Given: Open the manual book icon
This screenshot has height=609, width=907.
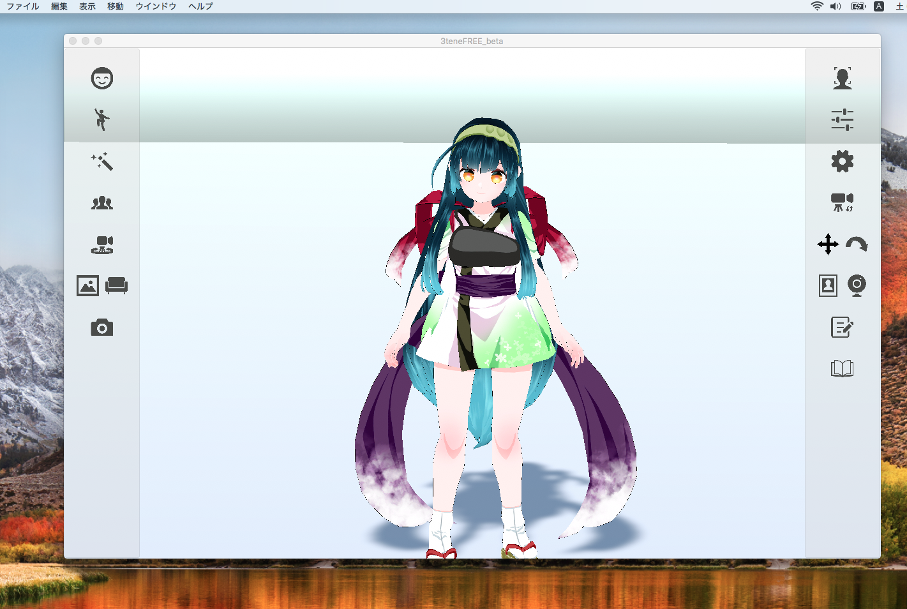Looking at the screenshot, I should (x=843, y=368).
